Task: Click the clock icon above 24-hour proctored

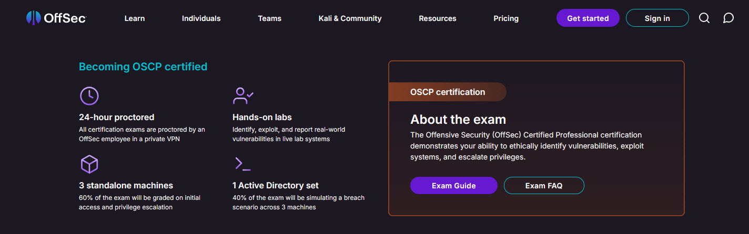Action: (x=89, y=95)
